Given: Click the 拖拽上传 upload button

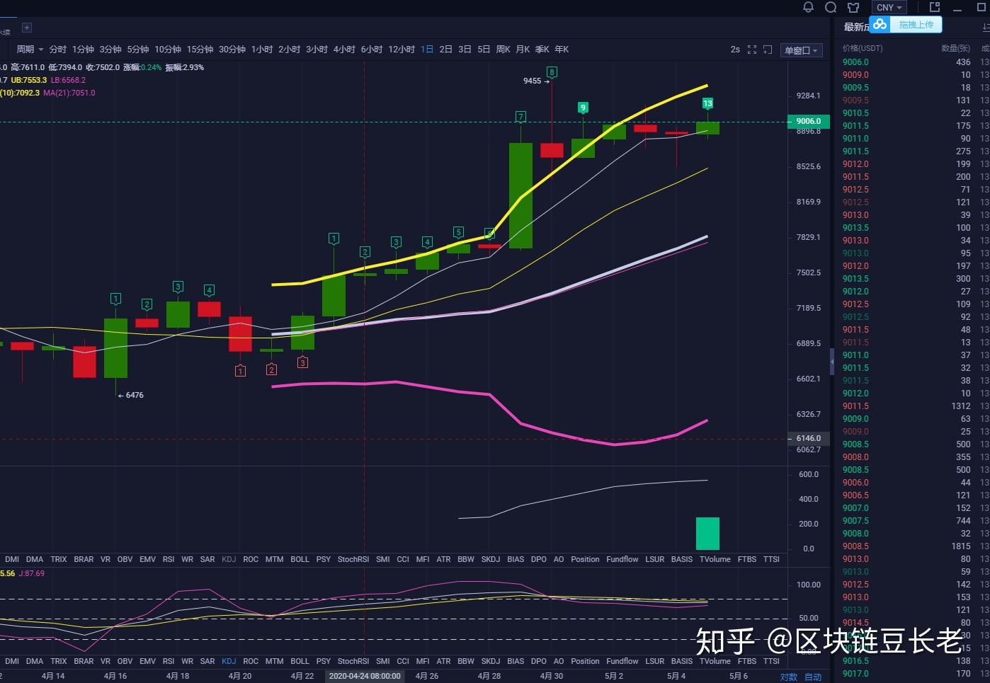Looking at the screenshot, I should (x=916, y=25).
